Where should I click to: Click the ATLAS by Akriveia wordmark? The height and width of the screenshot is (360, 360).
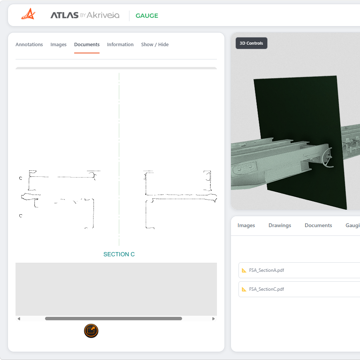85,15
